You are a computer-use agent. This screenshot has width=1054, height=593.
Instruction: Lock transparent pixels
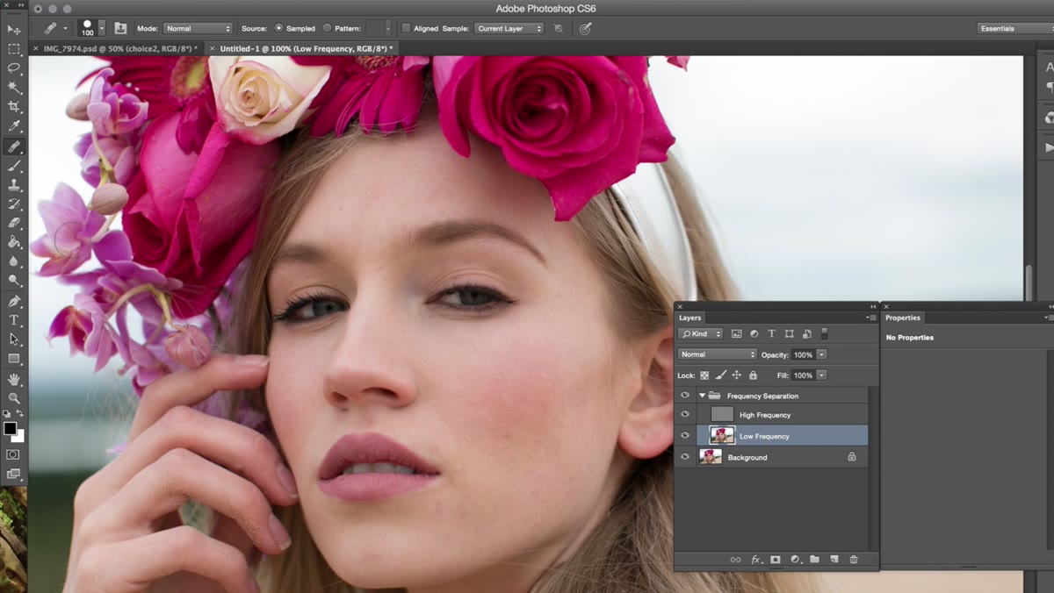(704, 375)
